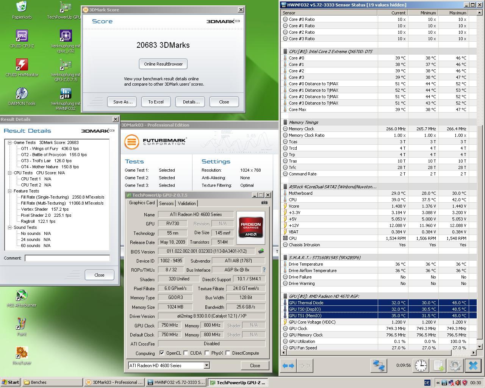Switch to the Validation tab in GPU-Z
The width and height of the screenshot is (485, 388).
[x=187, y=203]
